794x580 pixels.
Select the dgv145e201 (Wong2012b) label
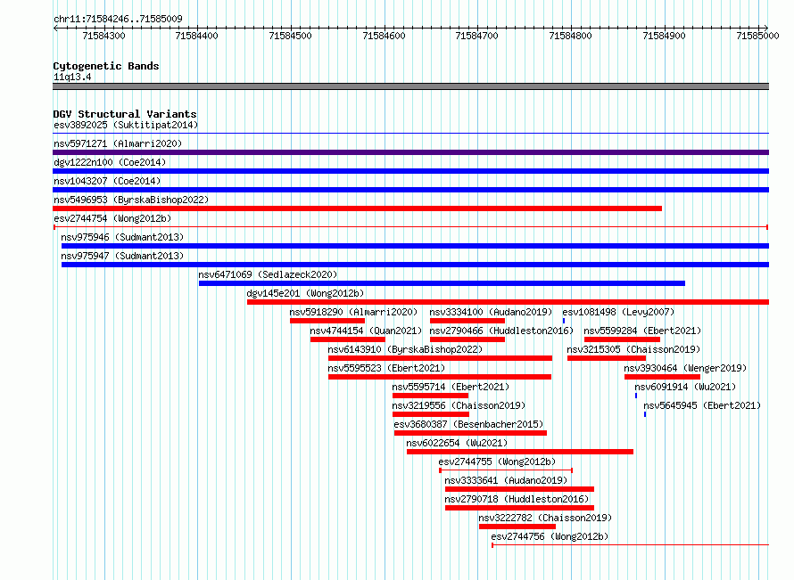click(305, 293)
